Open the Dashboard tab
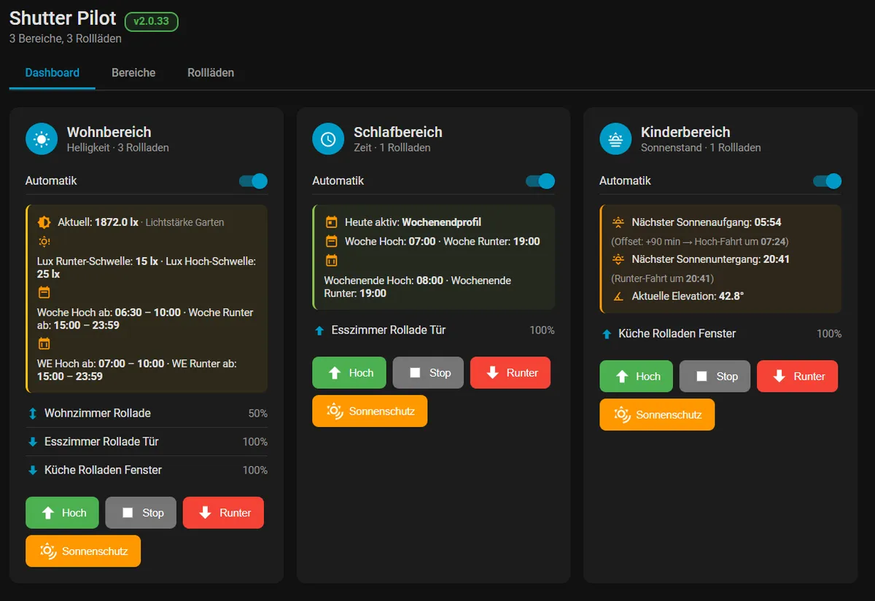Viewport: 875px width, 601px height. (52, 73)
